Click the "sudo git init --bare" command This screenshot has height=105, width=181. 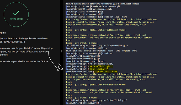point(115,17)
